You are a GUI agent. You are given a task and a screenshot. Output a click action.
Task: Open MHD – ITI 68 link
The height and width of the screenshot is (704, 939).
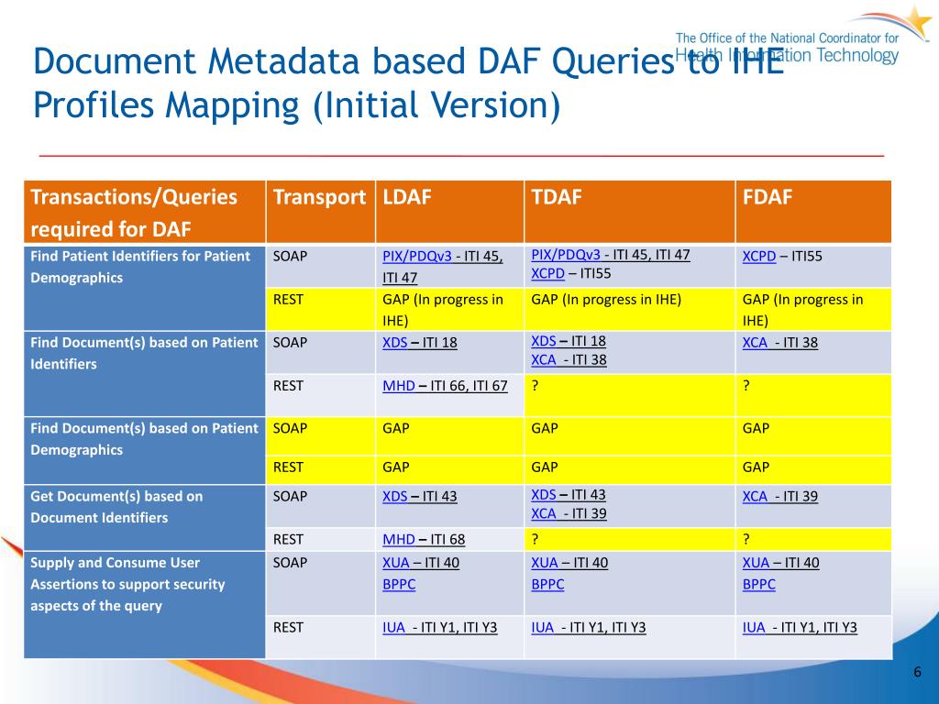pyautogui.click(x=424, y=539)
